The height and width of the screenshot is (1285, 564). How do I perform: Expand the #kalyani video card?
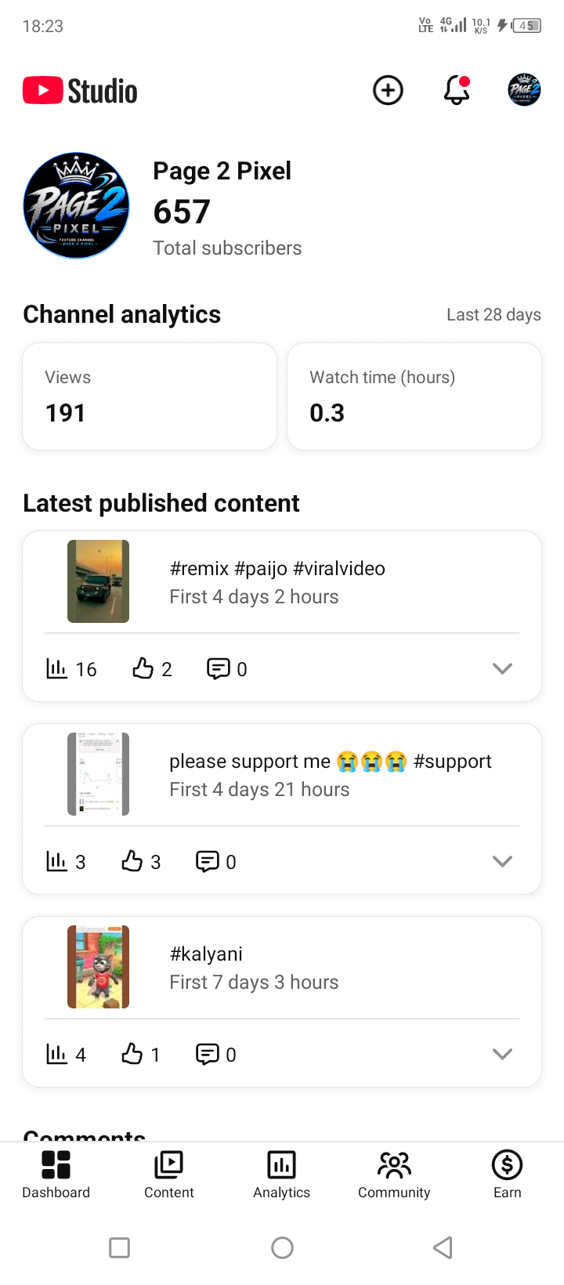click(502, 1054)
